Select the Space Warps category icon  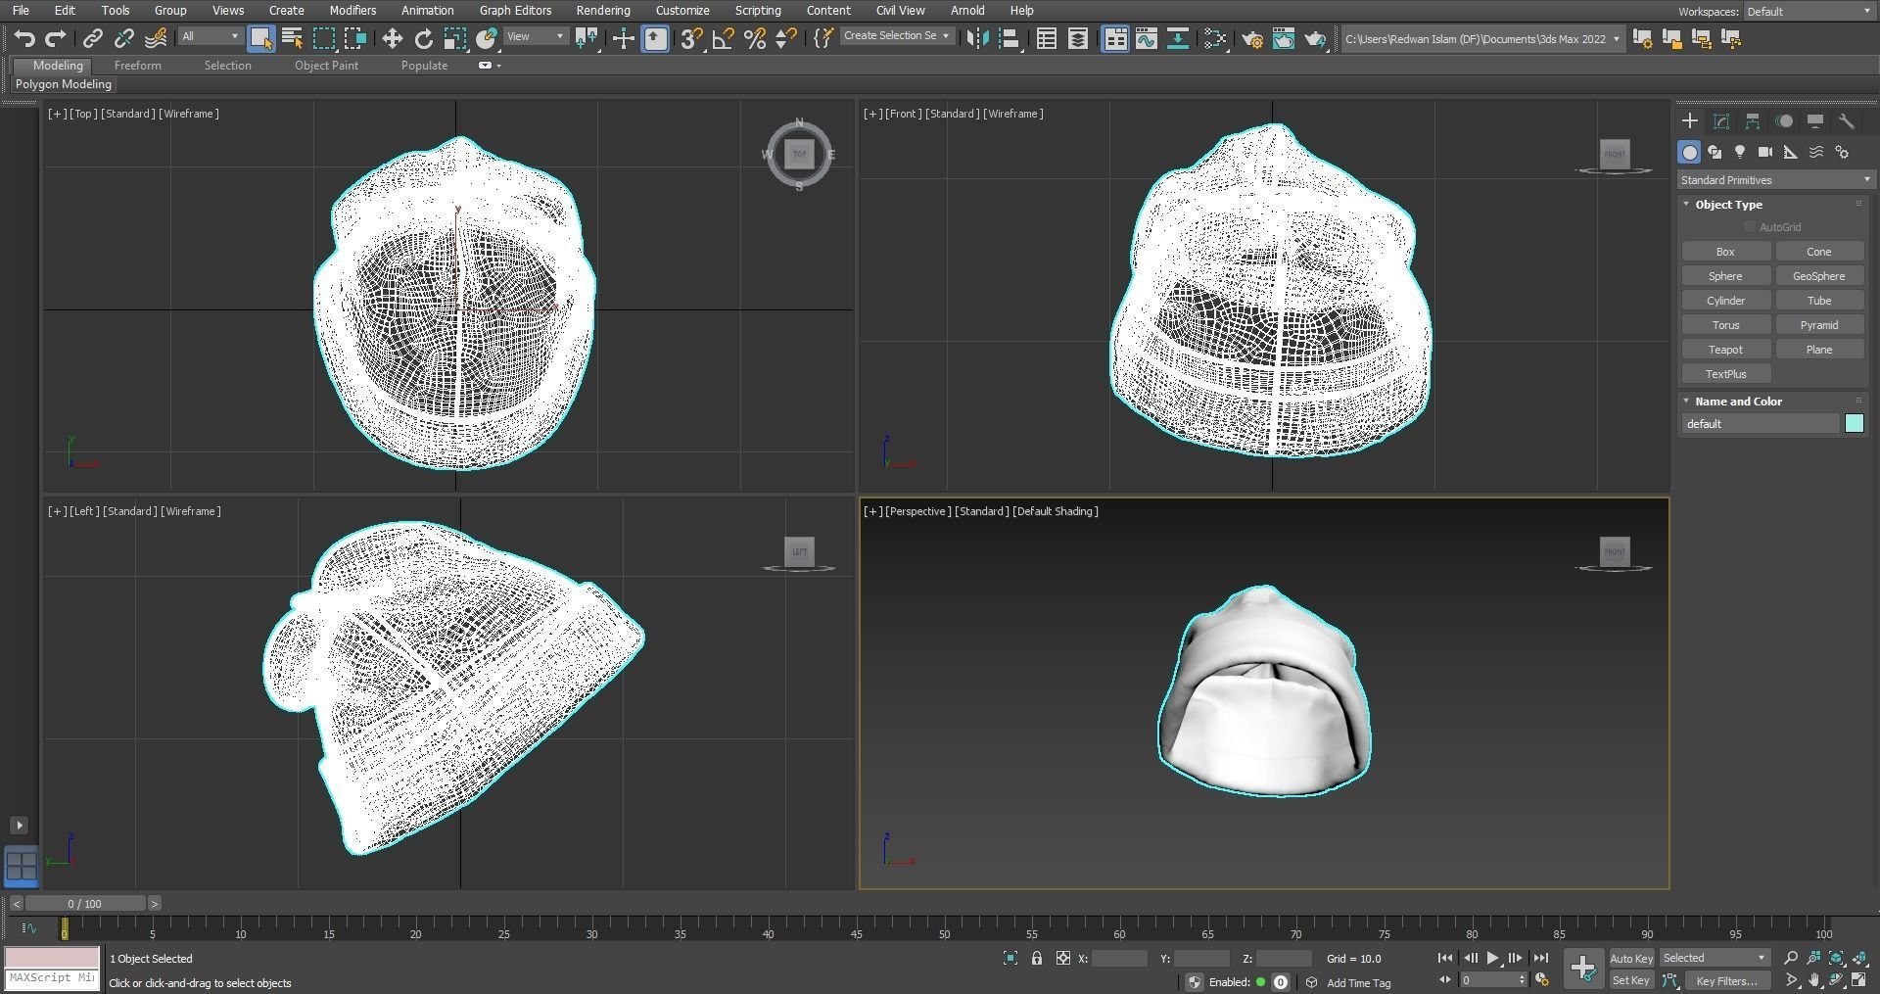click(x=1816, y=152)
